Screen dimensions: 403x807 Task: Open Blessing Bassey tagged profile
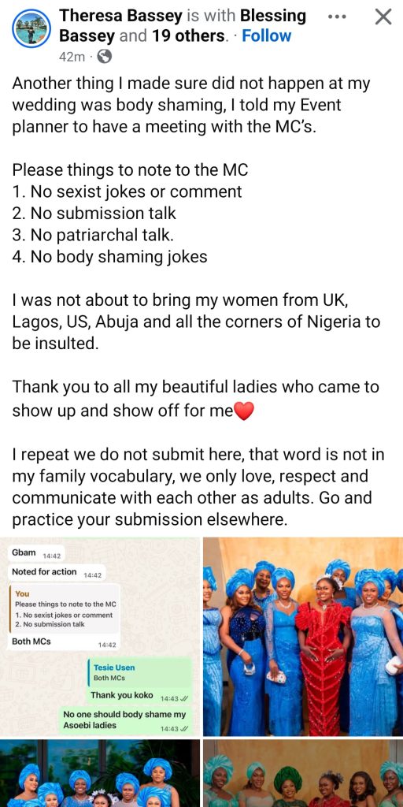pos(183,26)
